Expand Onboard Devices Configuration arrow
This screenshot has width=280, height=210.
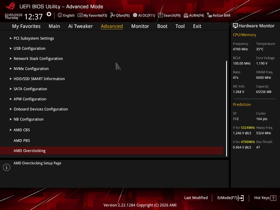click(x=11, y=109)
